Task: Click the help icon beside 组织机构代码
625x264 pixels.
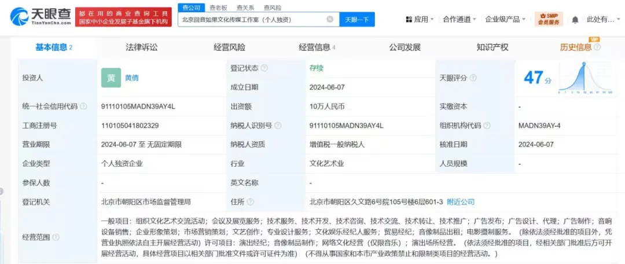Action: [487, 126]
